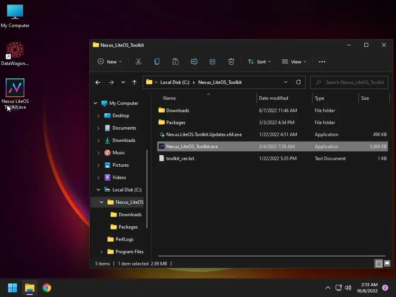Open the Windows Start menu
The image size is (396, 297).
(x=12, y=288)
